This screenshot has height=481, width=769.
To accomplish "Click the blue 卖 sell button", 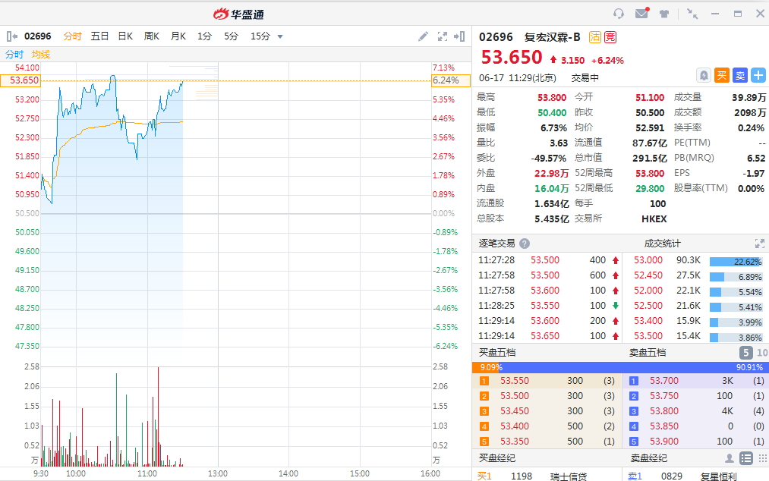I will [x=740, y=76].
